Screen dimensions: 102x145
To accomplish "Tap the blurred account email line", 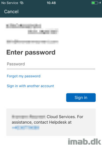I will (32, 42).
